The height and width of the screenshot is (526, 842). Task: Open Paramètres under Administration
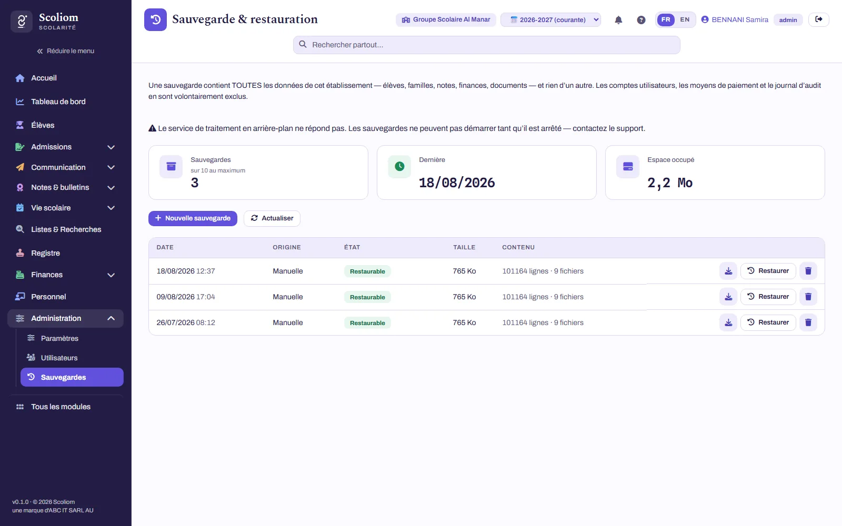click(x=72, y=338)
